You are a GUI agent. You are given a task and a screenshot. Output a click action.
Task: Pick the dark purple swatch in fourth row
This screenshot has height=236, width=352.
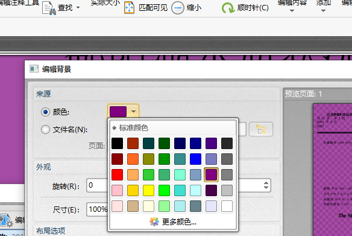pos(211,191)
